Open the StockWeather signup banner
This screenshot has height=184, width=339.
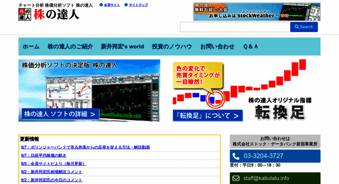coord(257,12)
